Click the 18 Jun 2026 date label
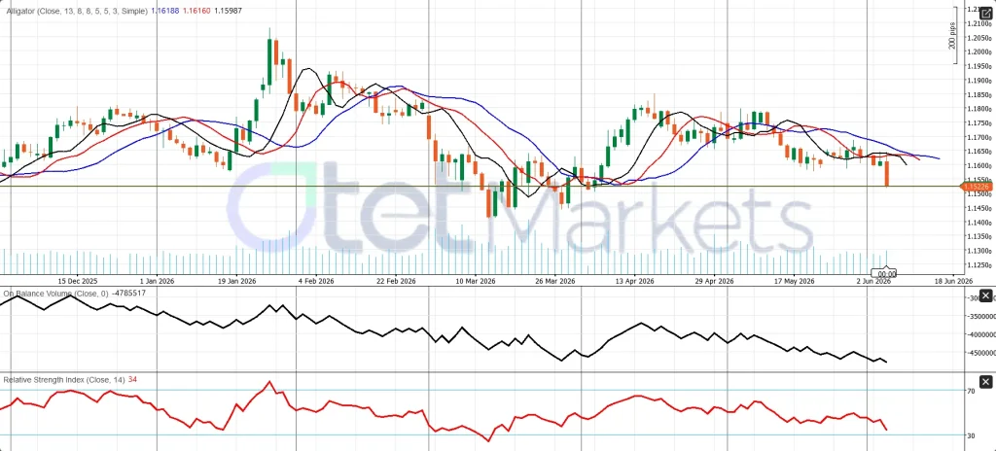Screen dimensions: 996x451 pyautogui.click(x=952, y=281)
